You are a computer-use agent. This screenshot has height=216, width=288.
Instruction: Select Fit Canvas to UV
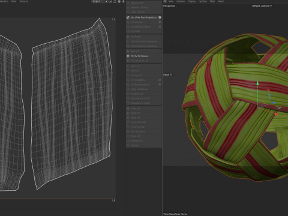point(143,61)
